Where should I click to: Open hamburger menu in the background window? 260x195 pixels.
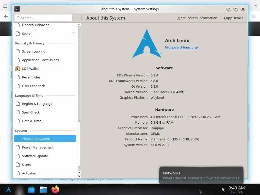click(x=254, y=16)
